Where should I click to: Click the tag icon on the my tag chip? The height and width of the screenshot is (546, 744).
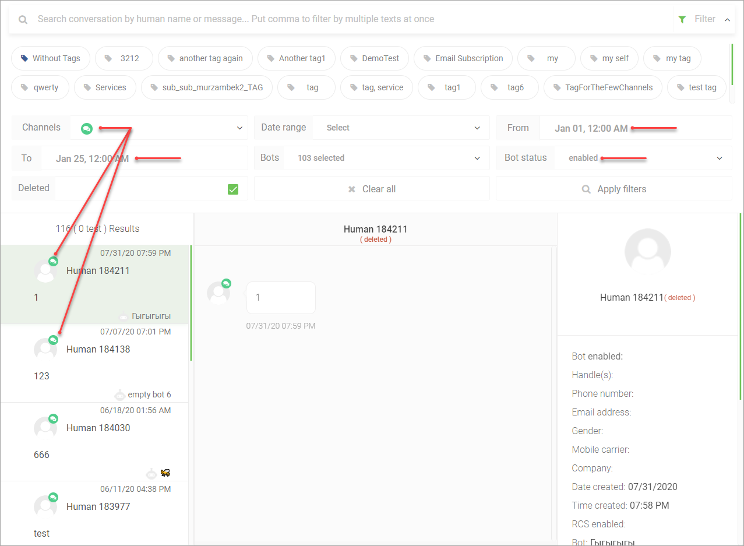pyautogui.click(x=657, y=58)
